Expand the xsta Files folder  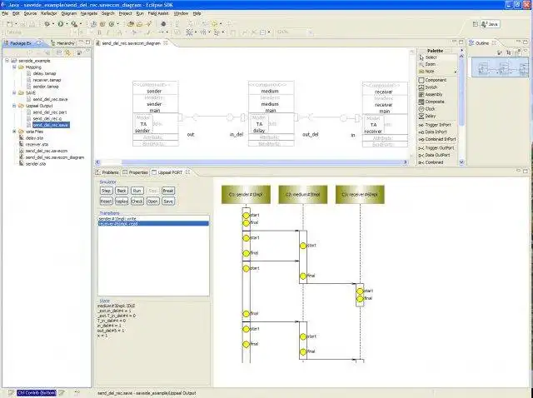tap(14, 132)
